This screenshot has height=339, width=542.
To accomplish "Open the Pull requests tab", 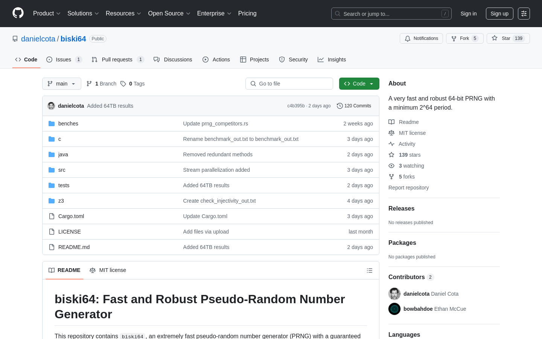I will coord(118,60).
